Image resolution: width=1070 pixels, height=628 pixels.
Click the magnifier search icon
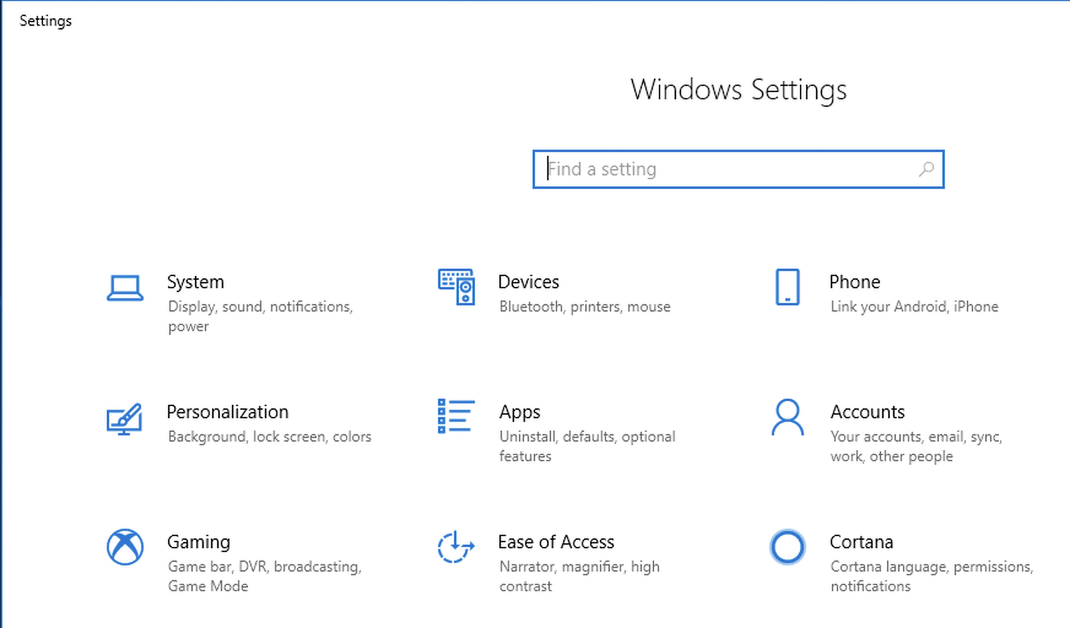point(926,169)
